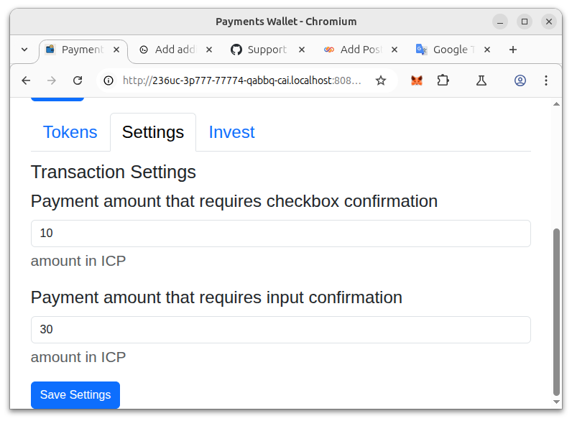Viewport: 572px width, 421px height.
Task: View site information icon
Action: [109, 80]
